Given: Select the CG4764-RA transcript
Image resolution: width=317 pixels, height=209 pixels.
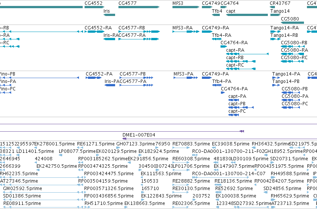Looking at the screenshot, I should pos(224,46).
